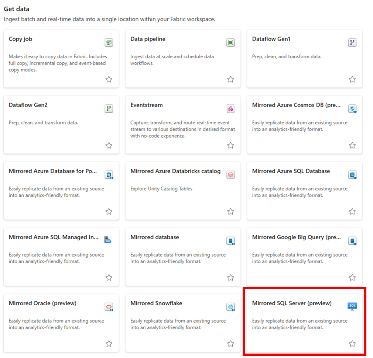Click the Copy job card icon

(109, 42)
